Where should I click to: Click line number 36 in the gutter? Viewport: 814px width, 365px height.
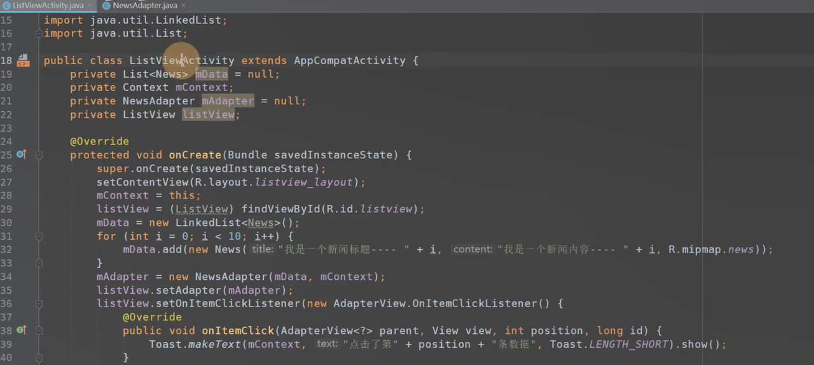[6, 303]
